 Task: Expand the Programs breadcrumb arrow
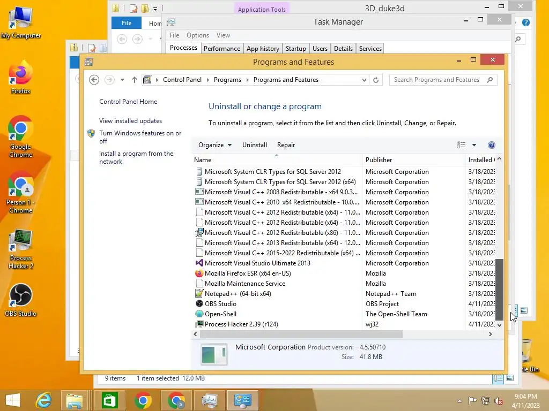pyautogui.click(x=248, y=80)
